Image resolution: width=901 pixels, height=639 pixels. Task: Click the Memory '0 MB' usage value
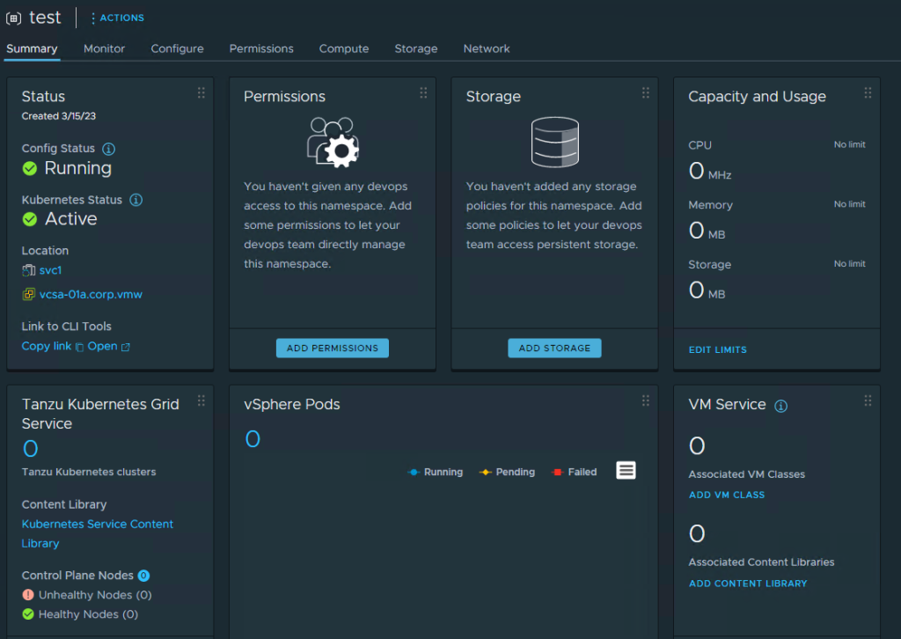tap(707, 231)
